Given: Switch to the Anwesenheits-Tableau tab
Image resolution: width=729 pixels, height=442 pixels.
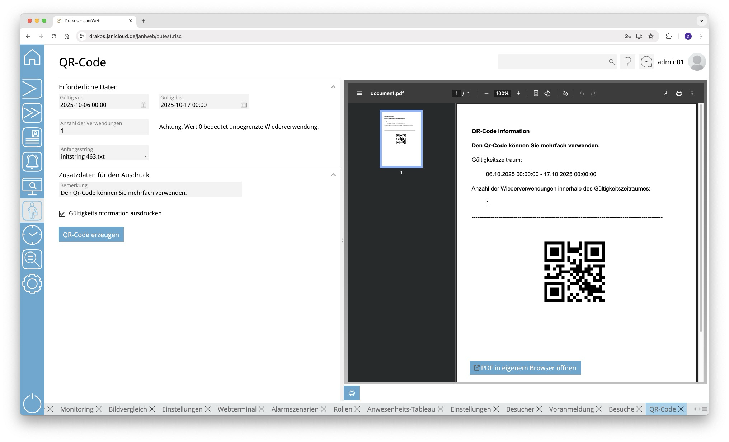Looking at the screenshot, I should coord(401,409).
